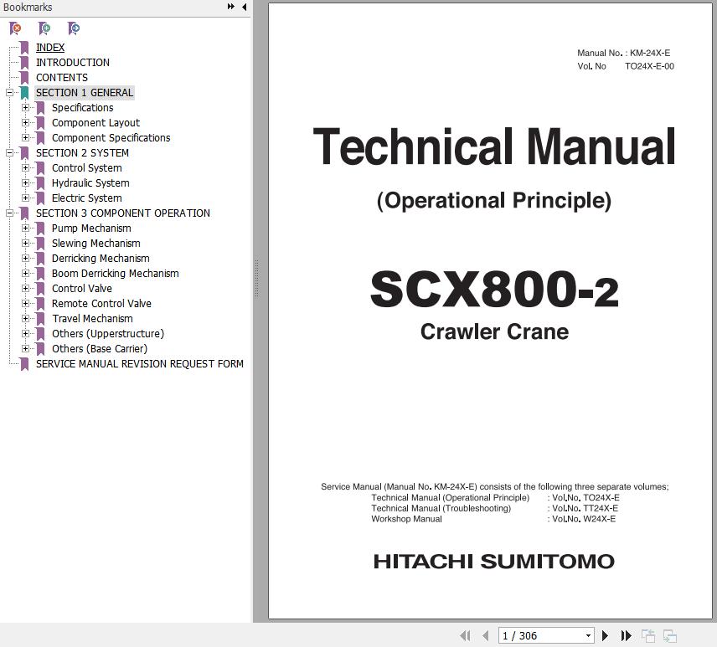Expand the Hydraulic System bookmark
This screenshot has height=647, width=717.
pos(26,182)
